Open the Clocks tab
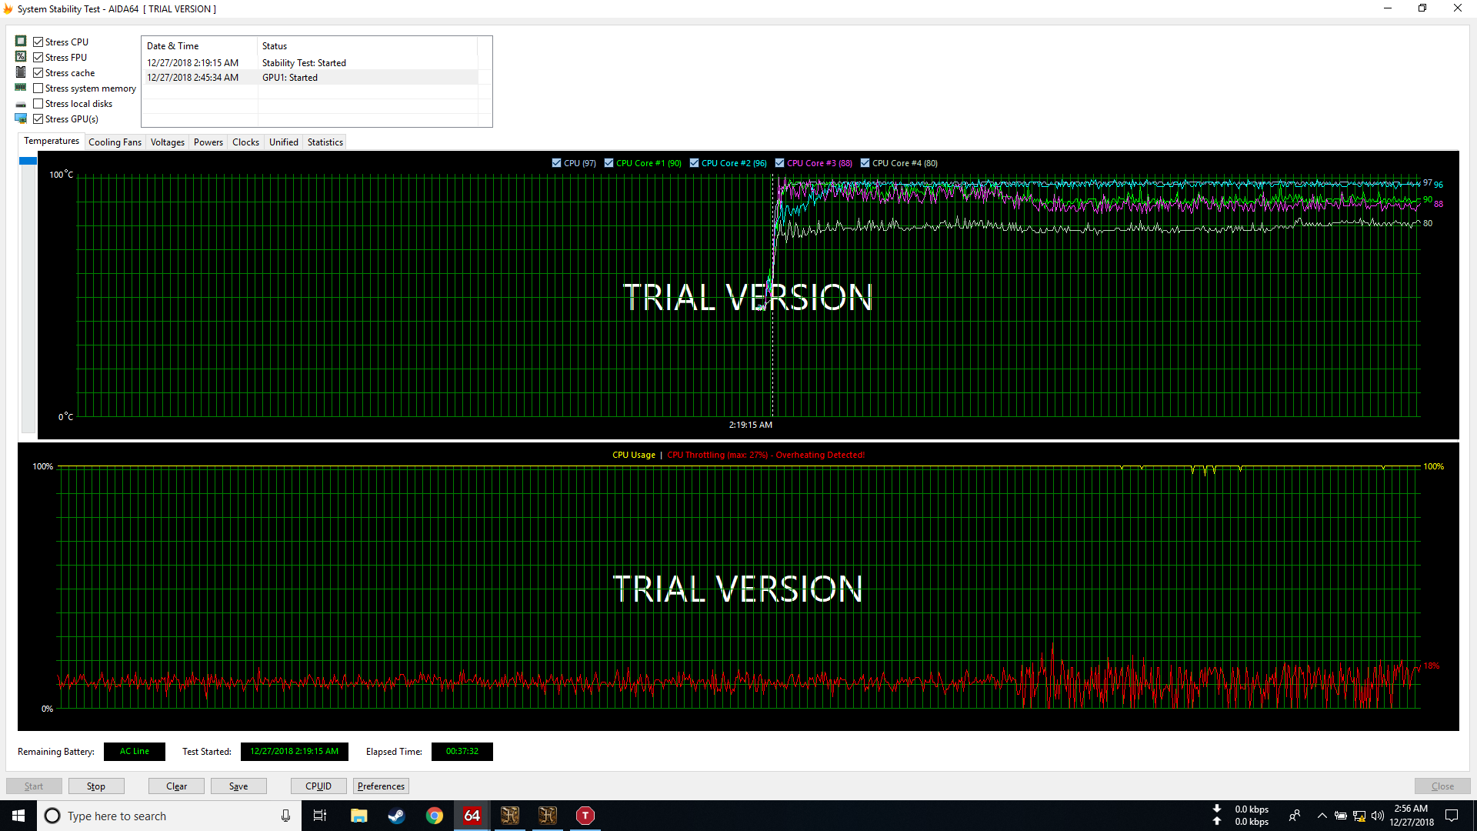1477x831 pixels. point(246,142)
